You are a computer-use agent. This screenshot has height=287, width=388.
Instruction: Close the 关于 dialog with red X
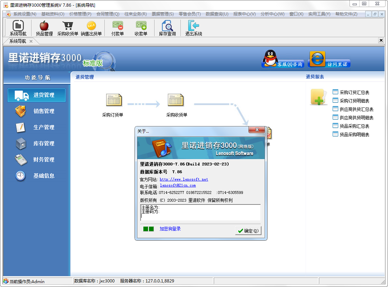coord(257,130)
